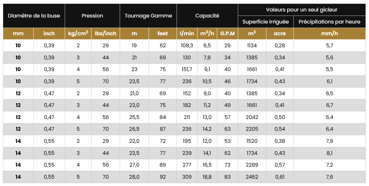Select the 'Pression' column header

pyautogui.click(x=92, y=16)
